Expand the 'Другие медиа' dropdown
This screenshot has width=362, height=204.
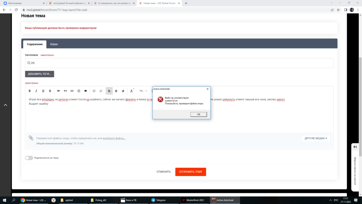(x=316, y=138)
